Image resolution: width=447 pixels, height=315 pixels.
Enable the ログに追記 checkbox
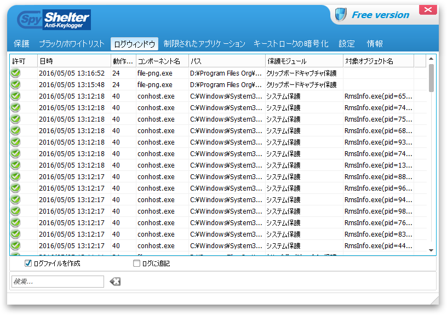(x=136, y=264)
